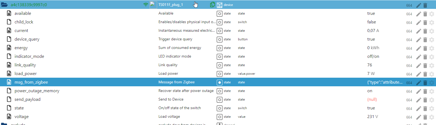436x125 pixels.
Task: Click the (null) value of send_payload
Action: pyautogui.click(x=372, y=99)
